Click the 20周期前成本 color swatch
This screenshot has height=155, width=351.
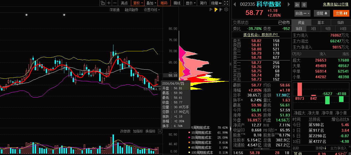click(189, 138)
